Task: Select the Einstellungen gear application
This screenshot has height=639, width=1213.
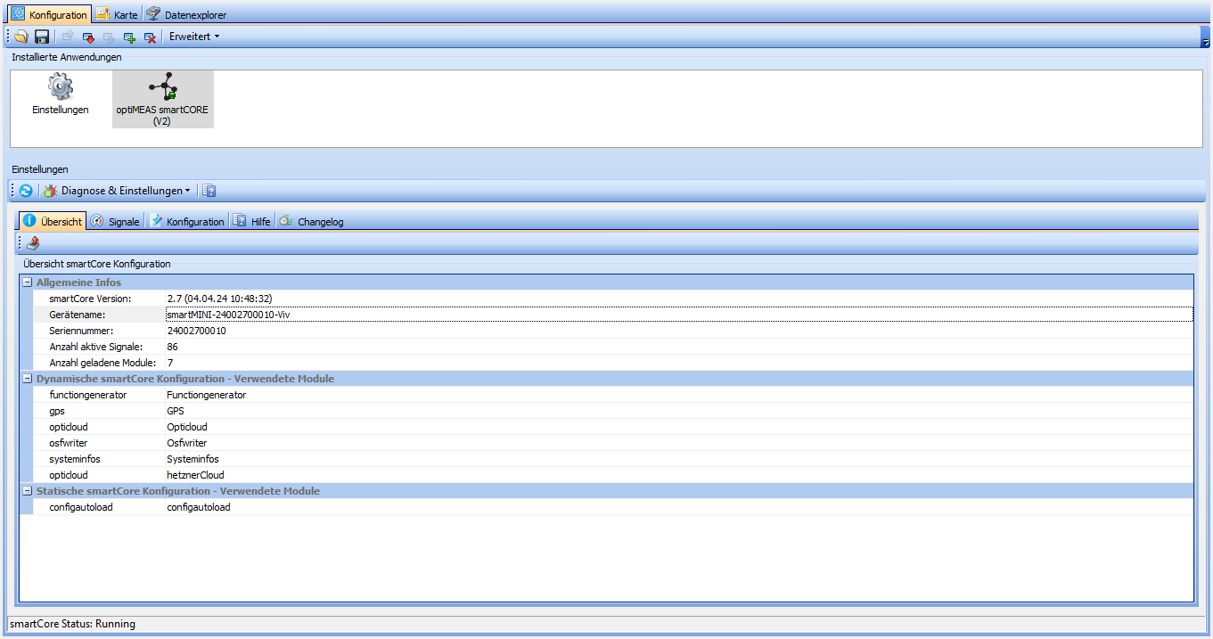Action: pos(61,94)
